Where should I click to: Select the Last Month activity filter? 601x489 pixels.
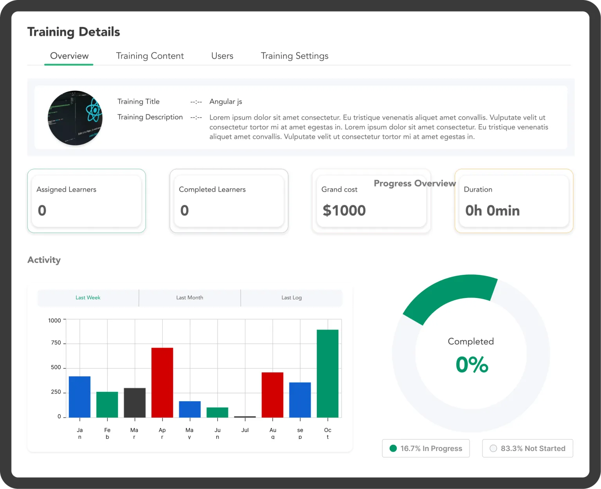tap(190, 298)
